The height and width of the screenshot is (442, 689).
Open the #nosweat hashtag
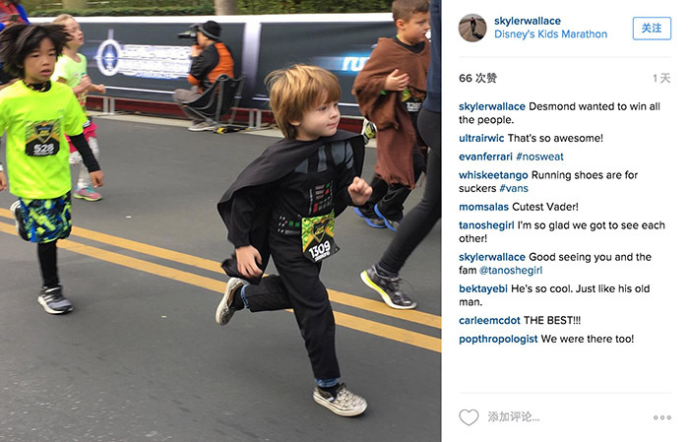539,157
